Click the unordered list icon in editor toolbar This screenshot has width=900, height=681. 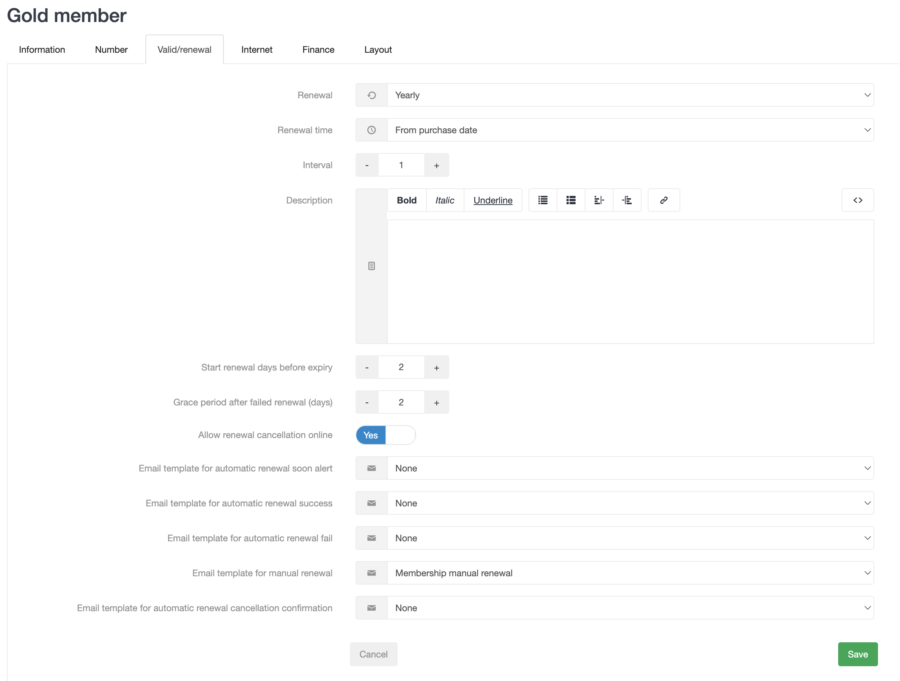pos(542,200)
